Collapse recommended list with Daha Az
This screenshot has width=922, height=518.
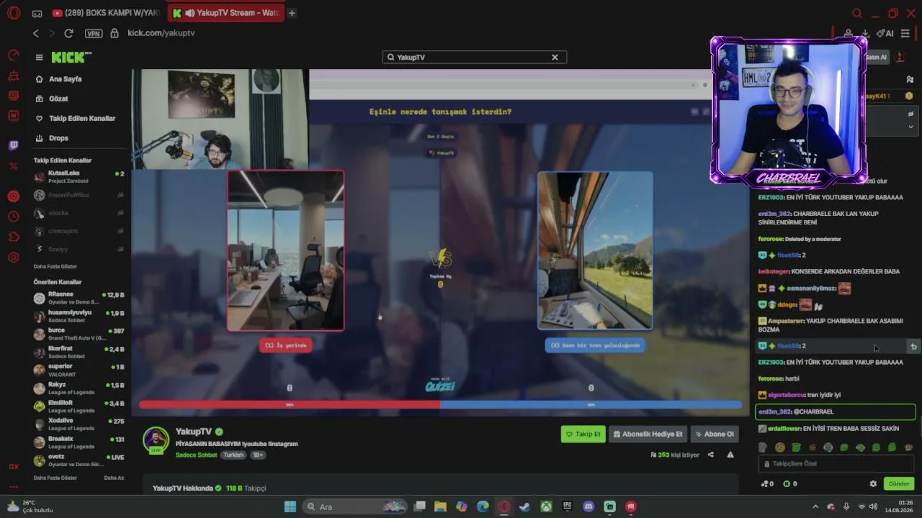(114, 478)
